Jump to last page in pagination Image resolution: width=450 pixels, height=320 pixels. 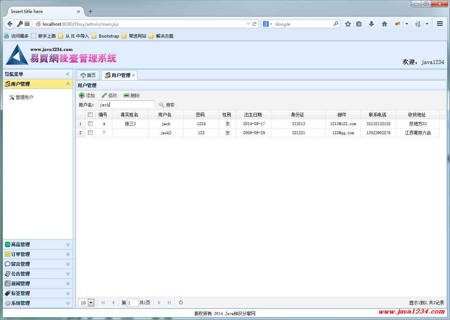click(x=169, y=303)
